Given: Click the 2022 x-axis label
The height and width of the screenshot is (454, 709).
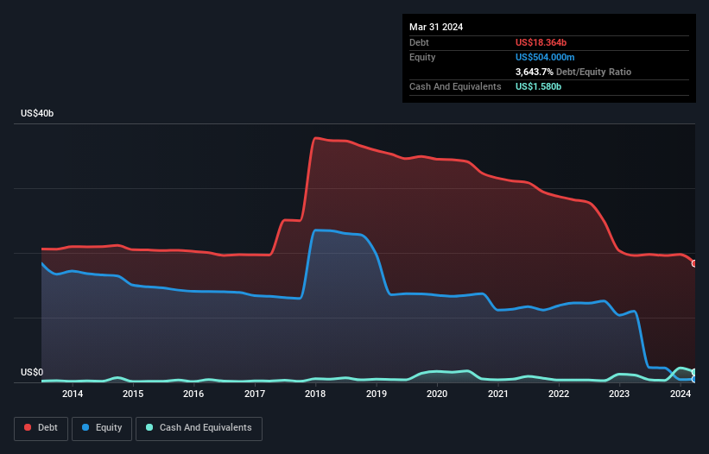Looking at the screenshot, I should pos(559,394).
